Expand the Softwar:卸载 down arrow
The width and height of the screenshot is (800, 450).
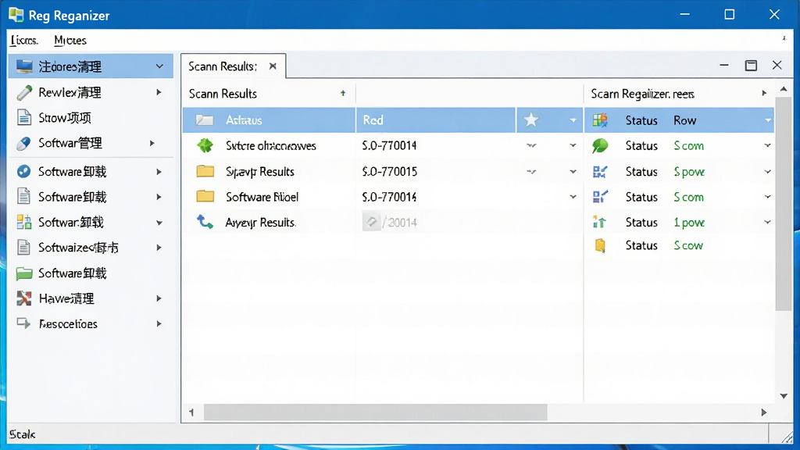[x=159, y=223]
